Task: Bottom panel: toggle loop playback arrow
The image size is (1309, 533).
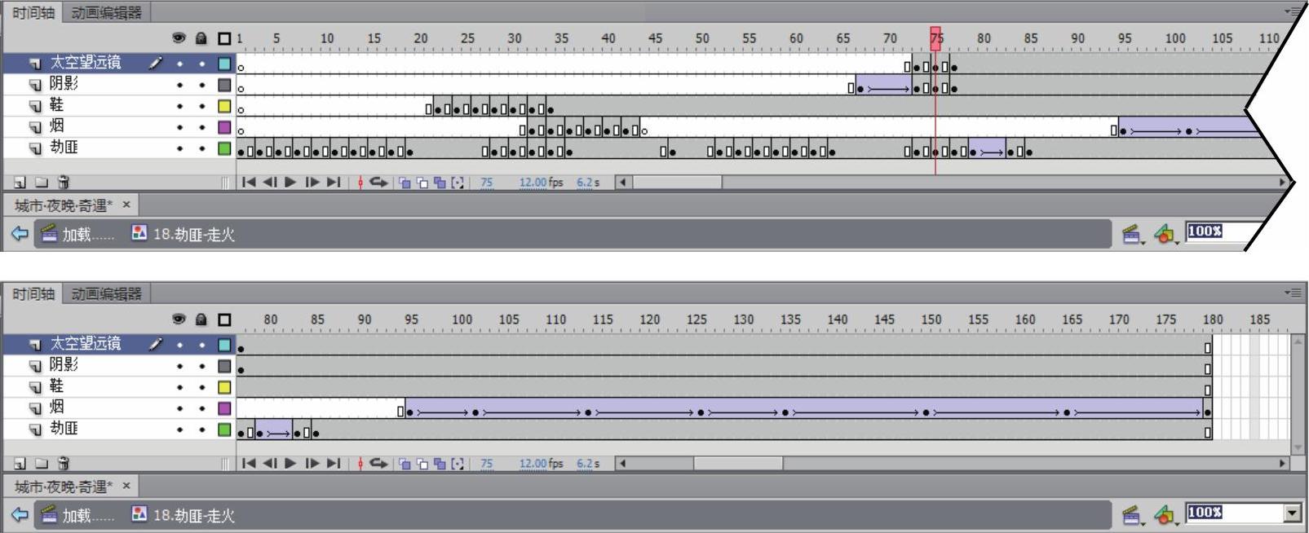Action: pos(378,464)
